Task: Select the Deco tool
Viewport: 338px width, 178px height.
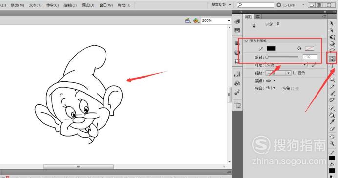Action: (332, 100)
